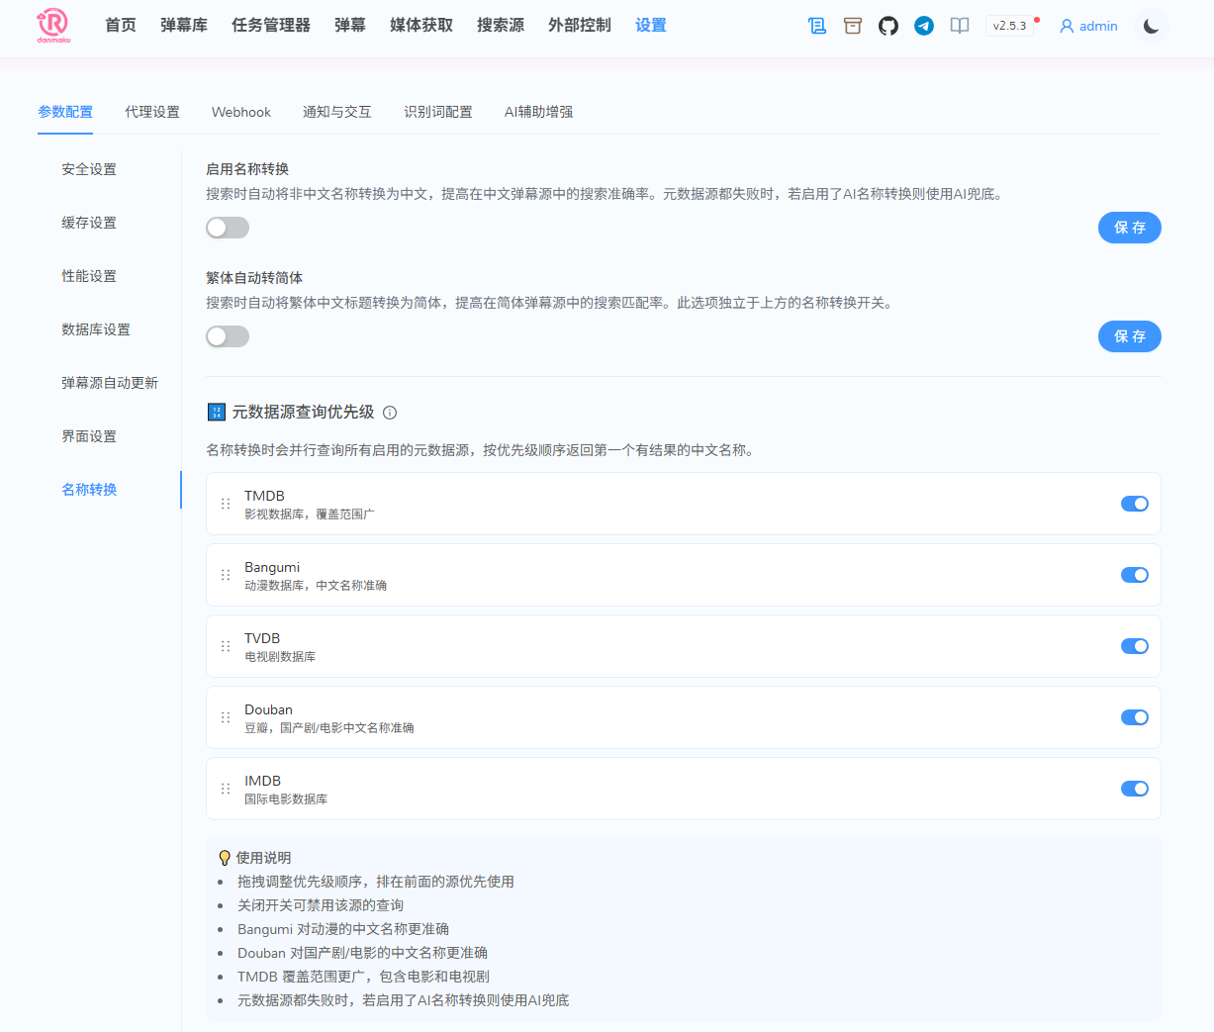The height and width of the screenshot is (1032, 1214).
Task: Switch to the Webhook tab
Action: click(x=240, y=112)
